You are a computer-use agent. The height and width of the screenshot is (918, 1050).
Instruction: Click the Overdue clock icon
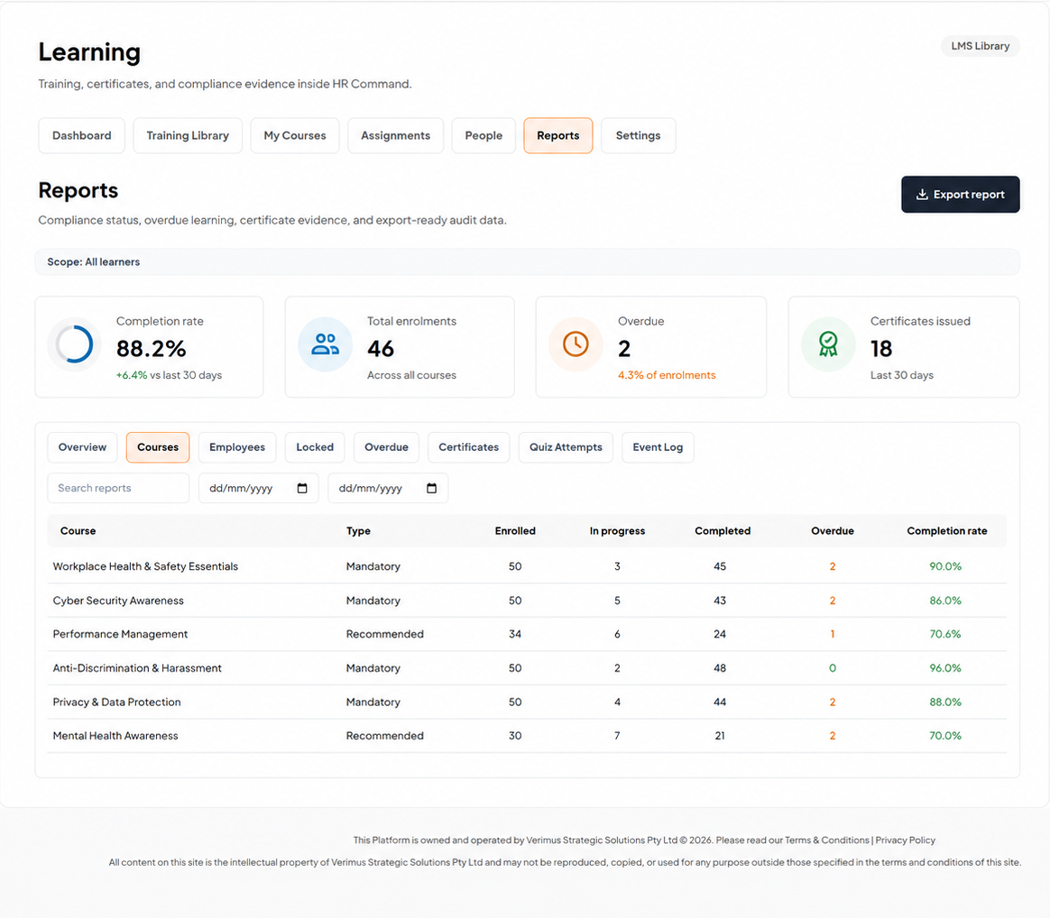click(x=576, y=344)
